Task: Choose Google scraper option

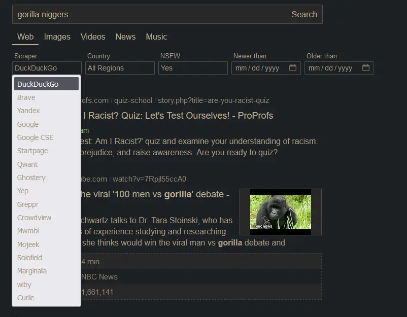Action: 47,124
